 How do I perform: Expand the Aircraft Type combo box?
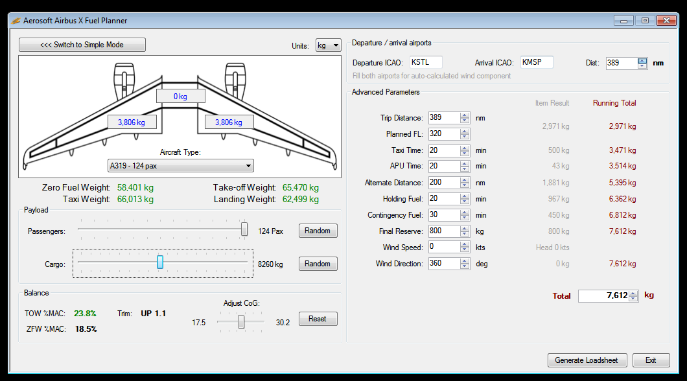click(x=181, y=166)
